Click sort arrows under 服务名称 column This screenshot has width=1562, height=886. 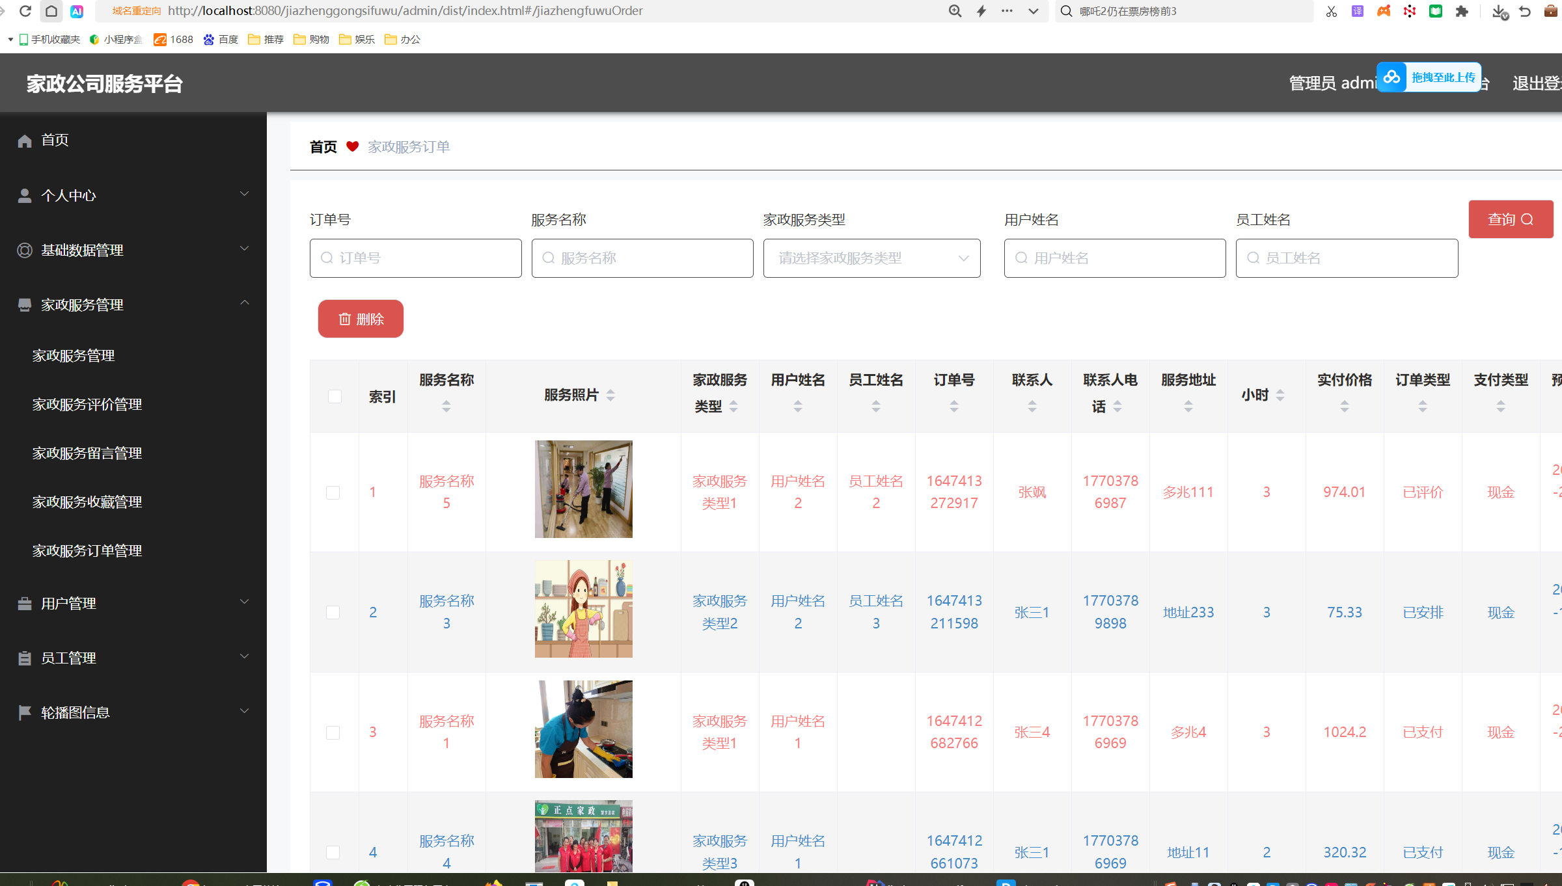(446, 407)
